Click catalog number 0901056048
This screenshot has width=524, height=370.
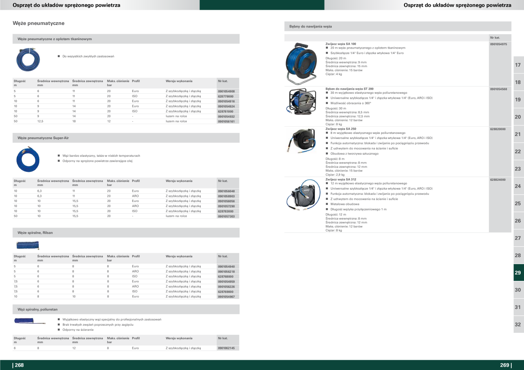click(226, 191)
